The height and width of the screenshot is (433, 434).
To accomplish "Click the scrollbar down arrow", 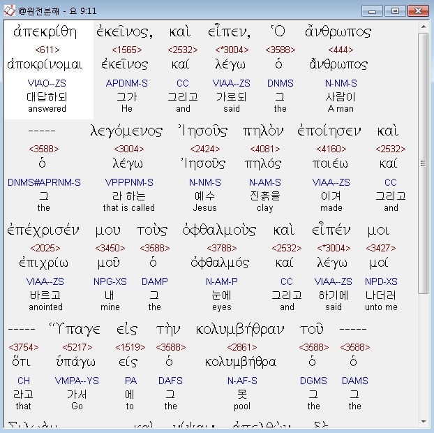I will point(424,422).
